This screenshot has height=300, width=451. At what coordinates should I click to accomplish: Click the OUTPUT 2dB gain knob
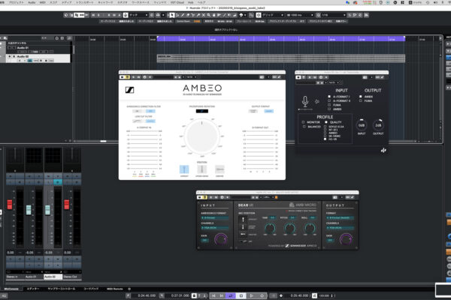[378, 125]
